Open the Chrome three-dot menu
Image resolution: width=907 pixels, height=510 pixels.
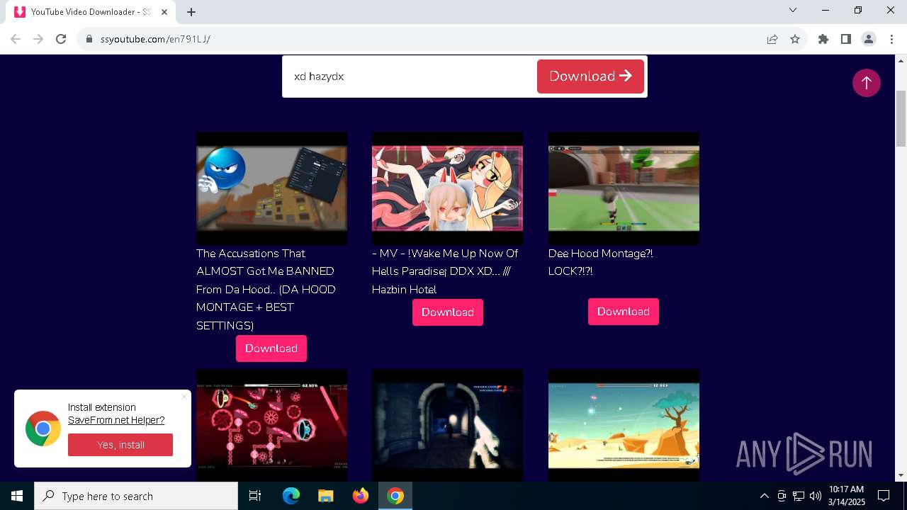891,39
